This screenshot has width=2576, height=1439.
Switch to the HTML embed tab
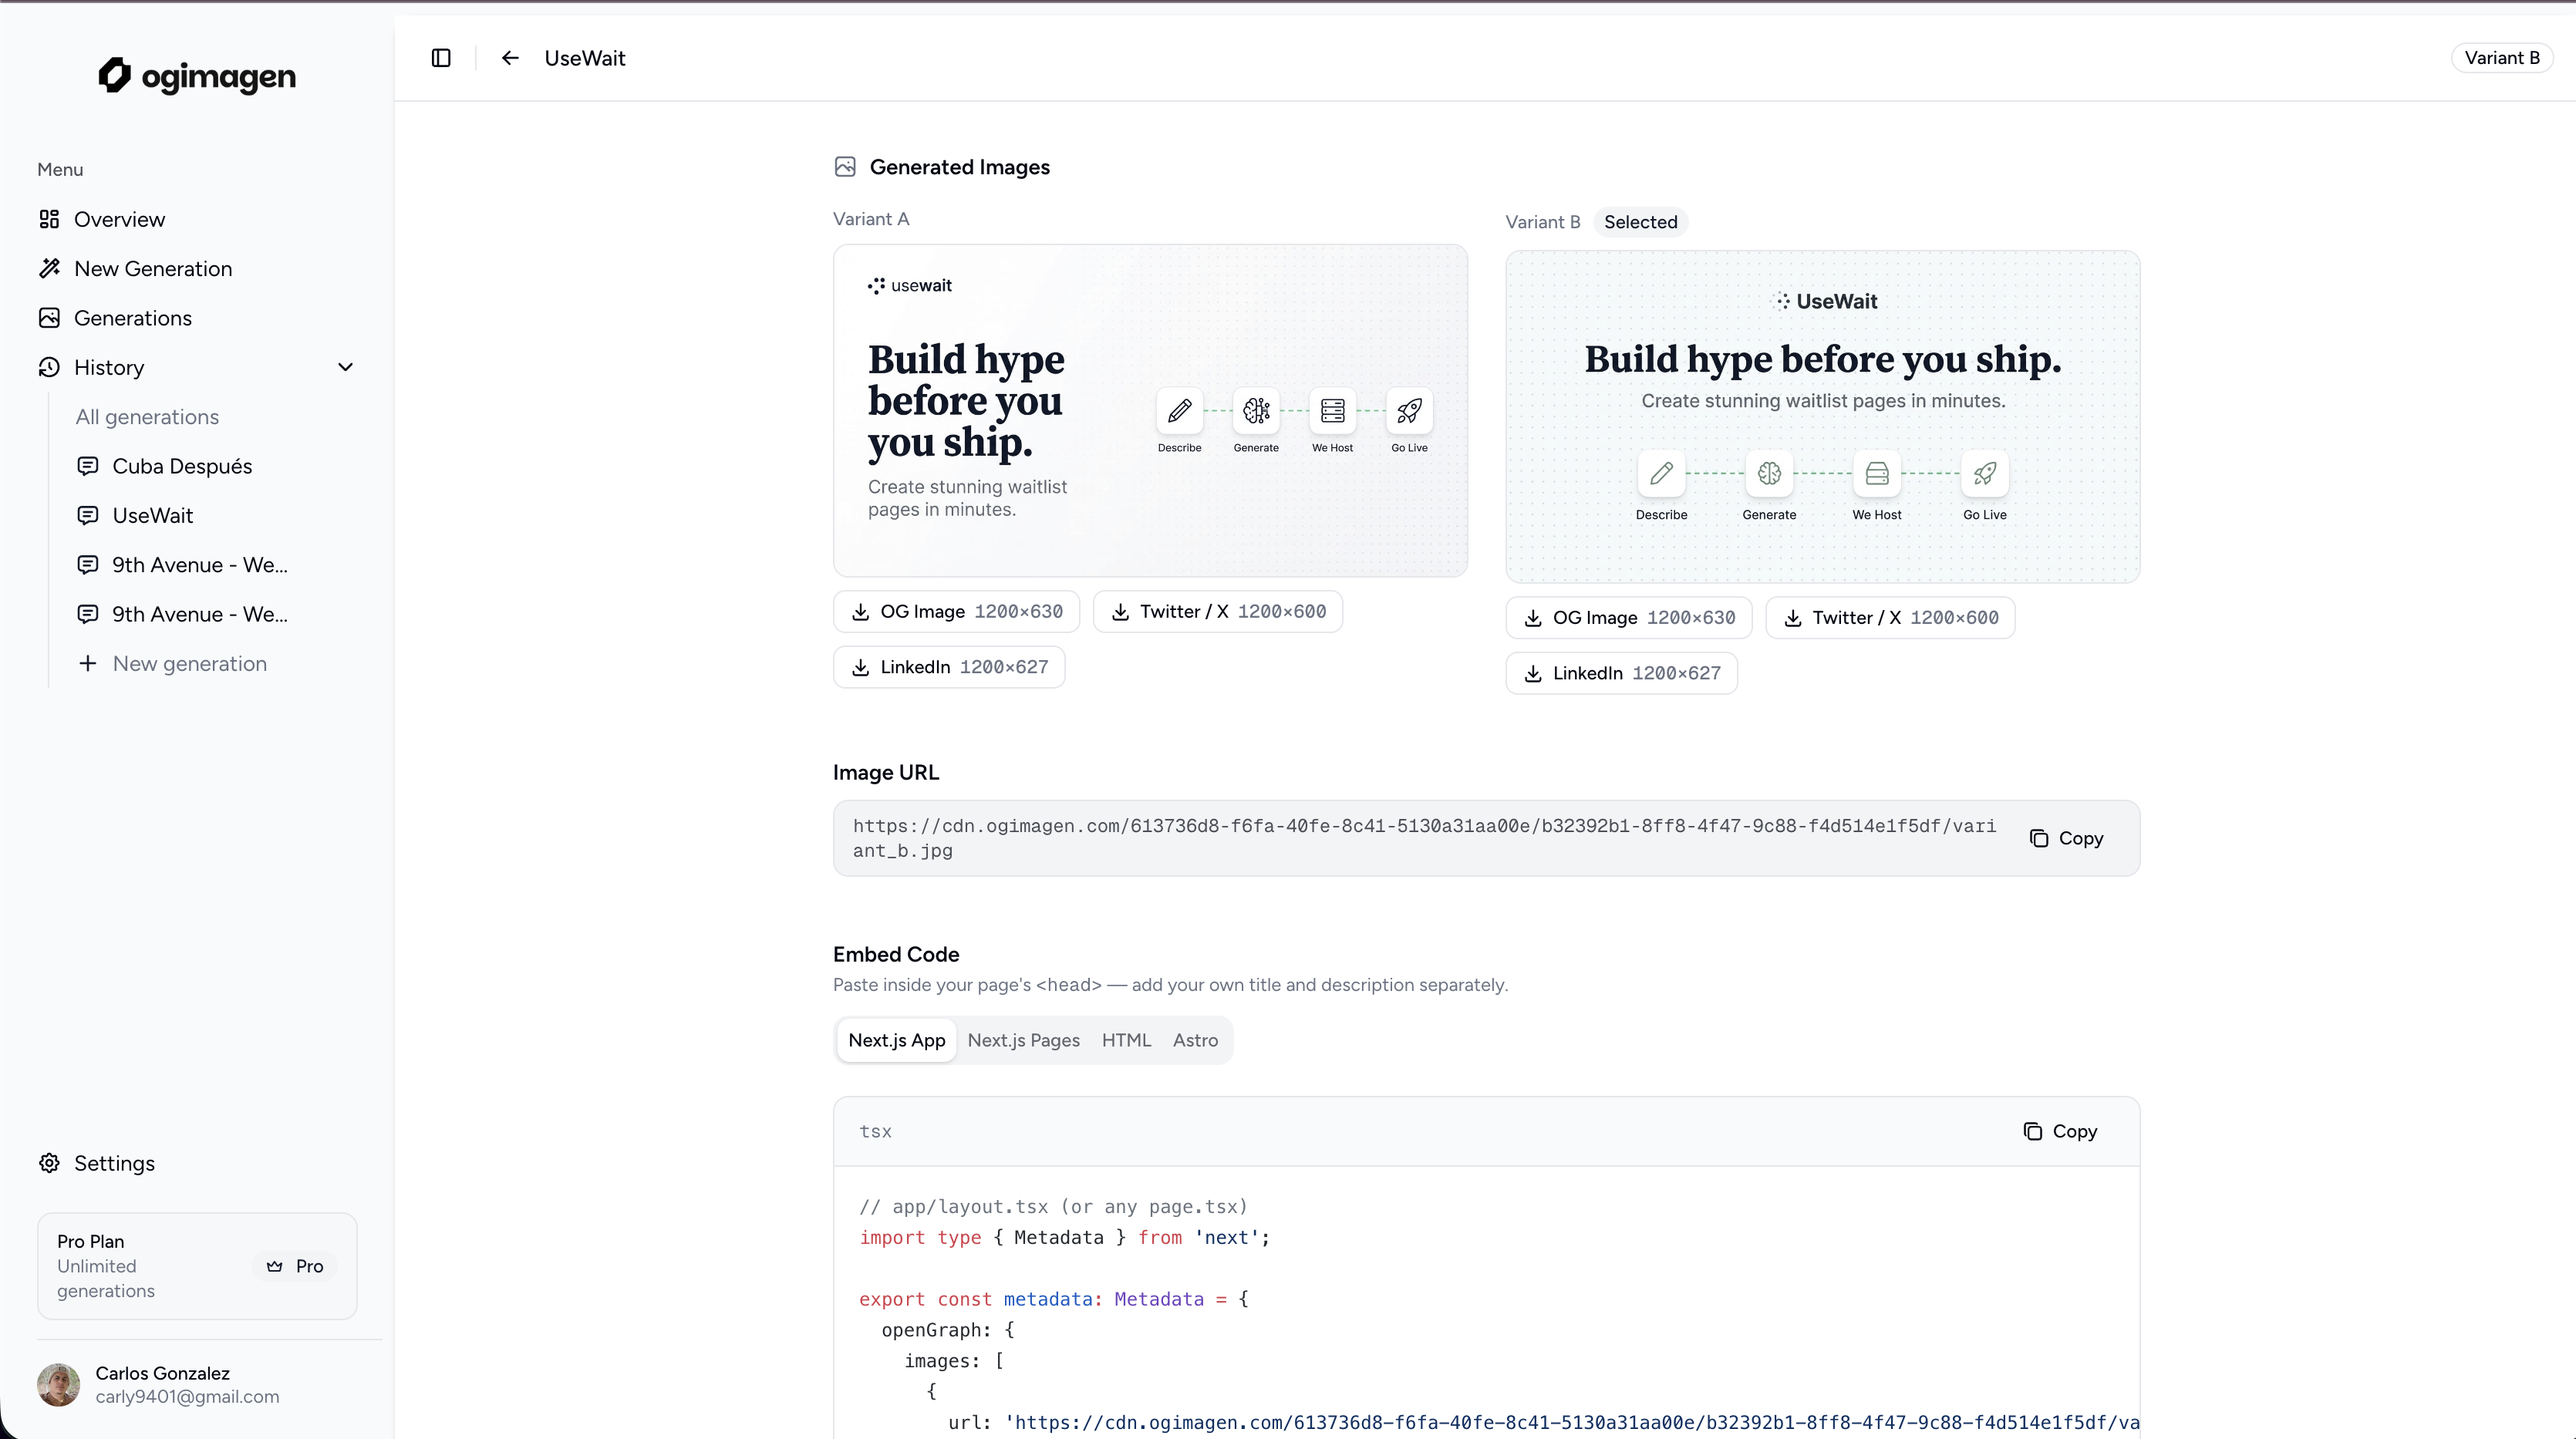pos(1126,1040)
